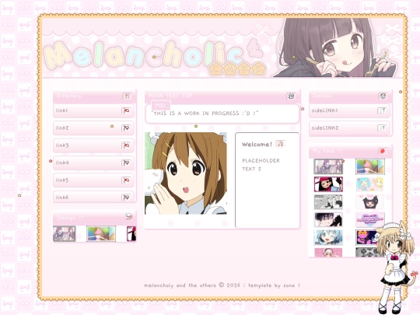Click the first stamp in Stamps panel
Image resolution: width=420 pixels, height=315 pixels.
65,234
